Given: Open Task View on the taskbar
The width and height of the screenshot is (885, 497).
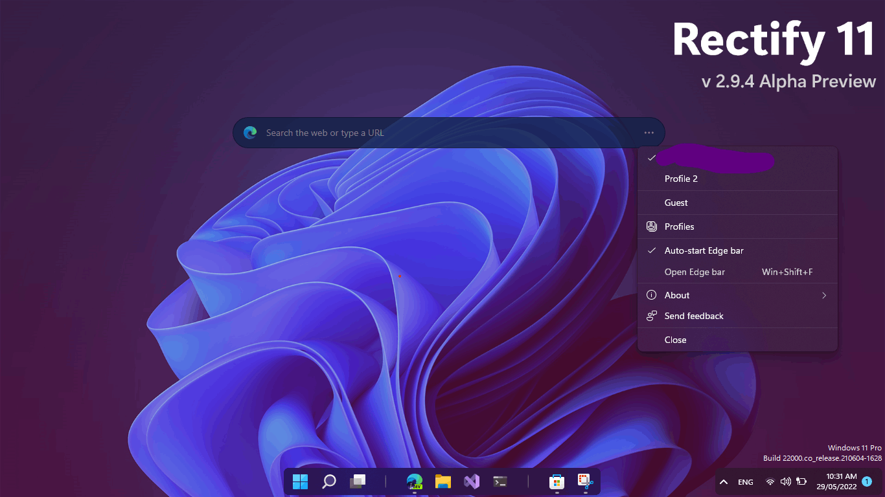Looking at the screenshot, I should click(x=358, y=481).
